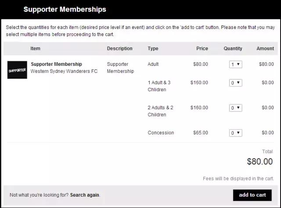Viewport: 281px width, 208px height.
Task: Click the Amount column header
Action: [265, 49]
